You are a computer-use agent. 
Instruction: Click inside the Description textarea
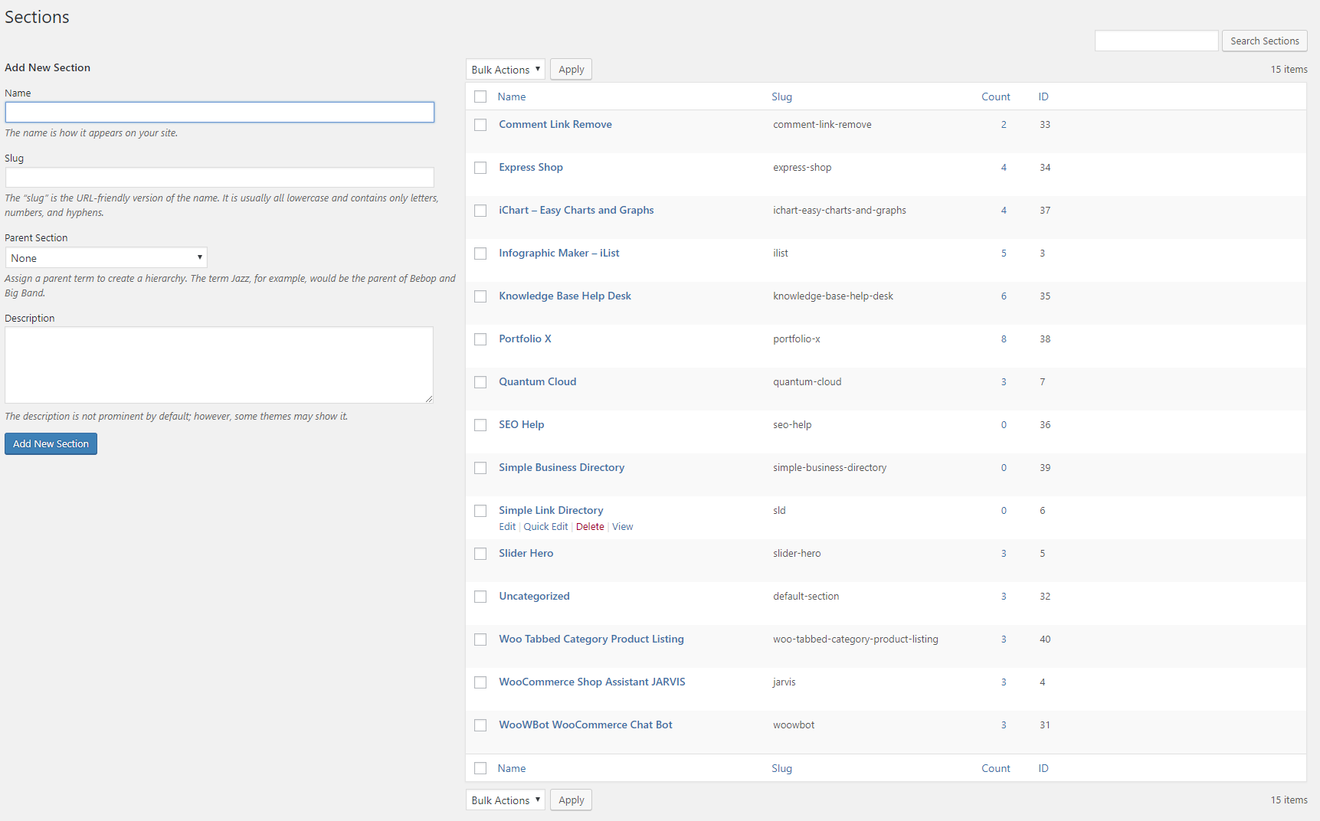[219, 365]
